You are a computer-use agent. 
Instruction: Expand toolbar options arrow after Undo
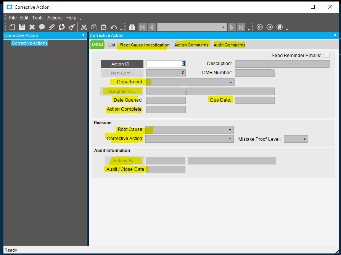click(x=121, y=29)
